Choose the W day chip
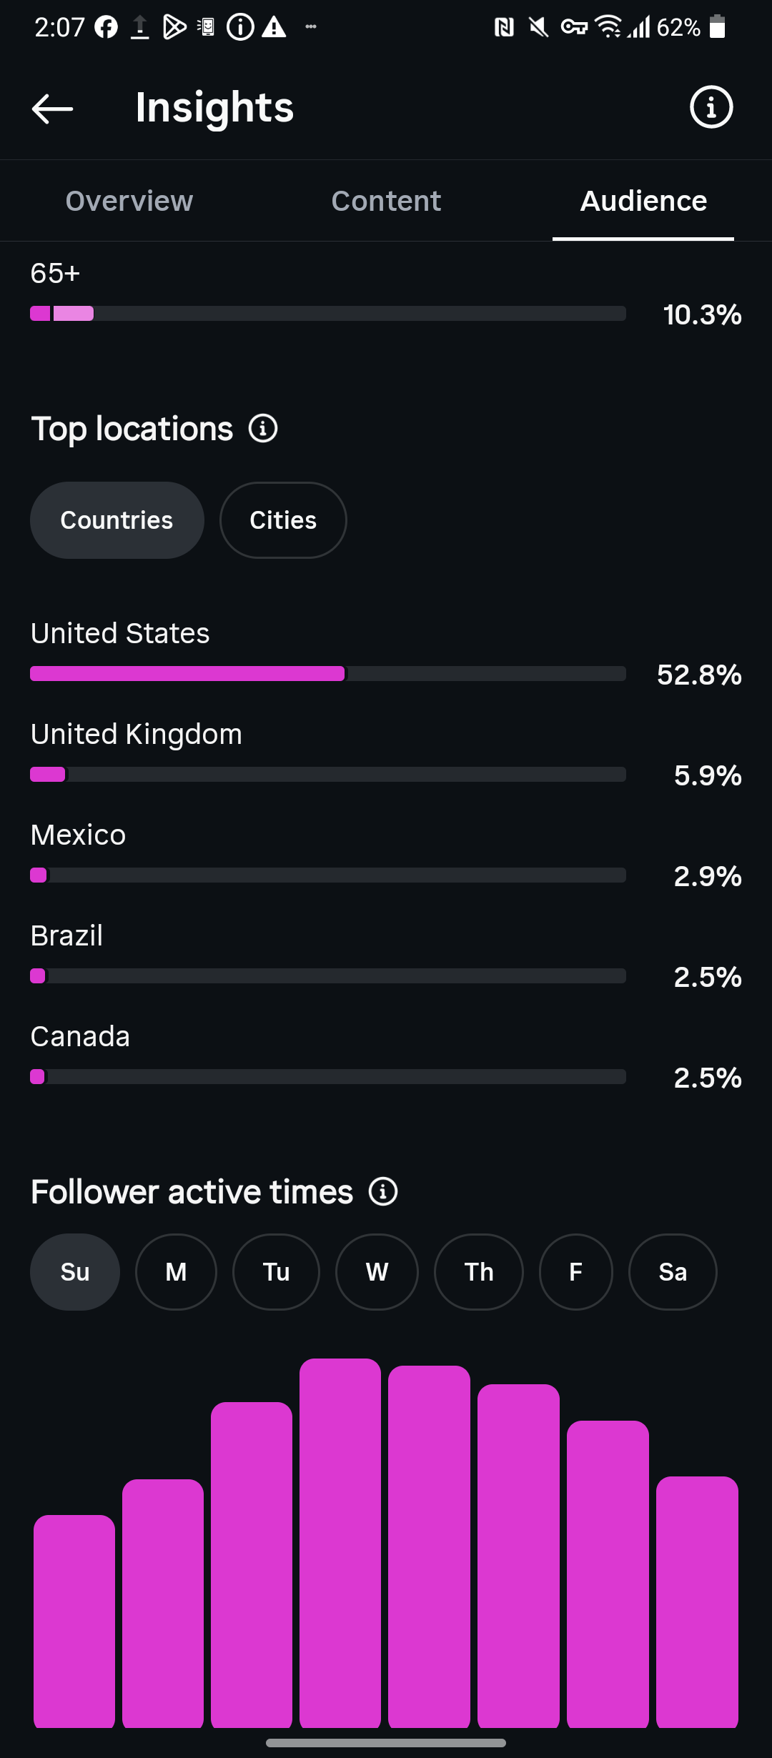 [377, 1272]
